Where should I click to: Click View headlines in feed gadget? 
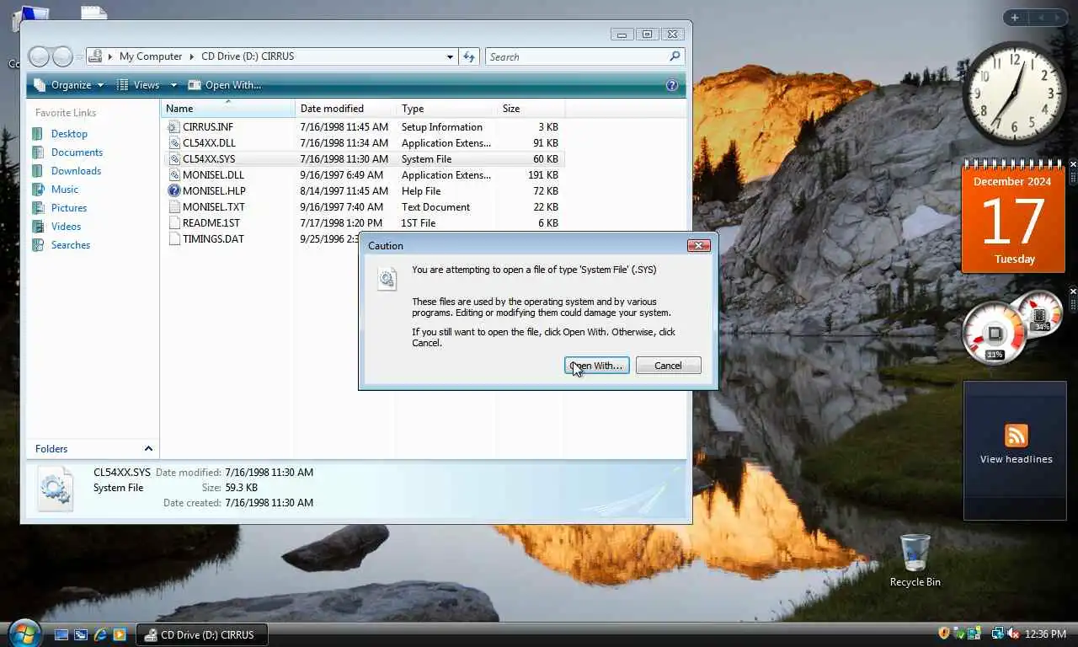tap(1016, 459)
